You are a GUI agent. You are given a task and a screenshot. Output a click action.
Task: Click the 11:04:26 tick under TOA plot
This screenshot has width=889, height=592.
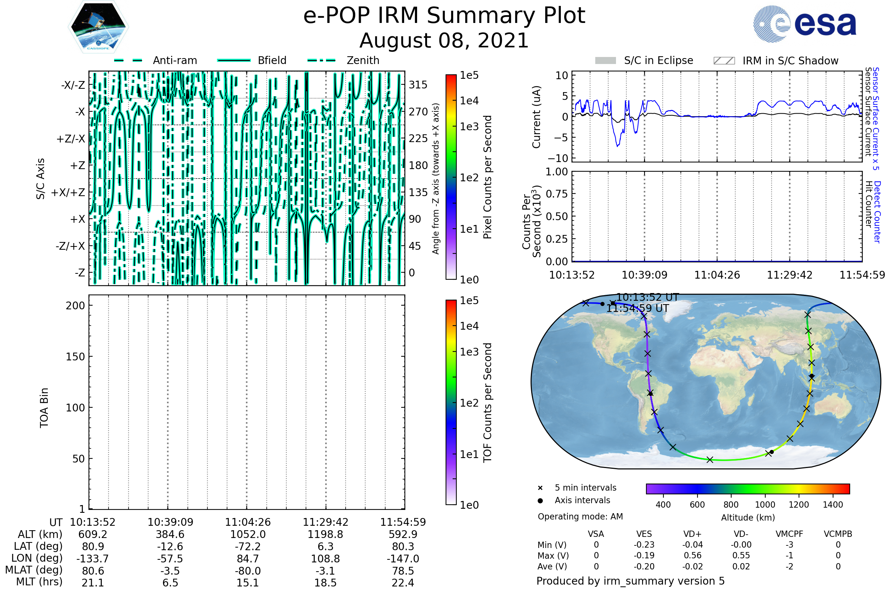coord(247,522)
